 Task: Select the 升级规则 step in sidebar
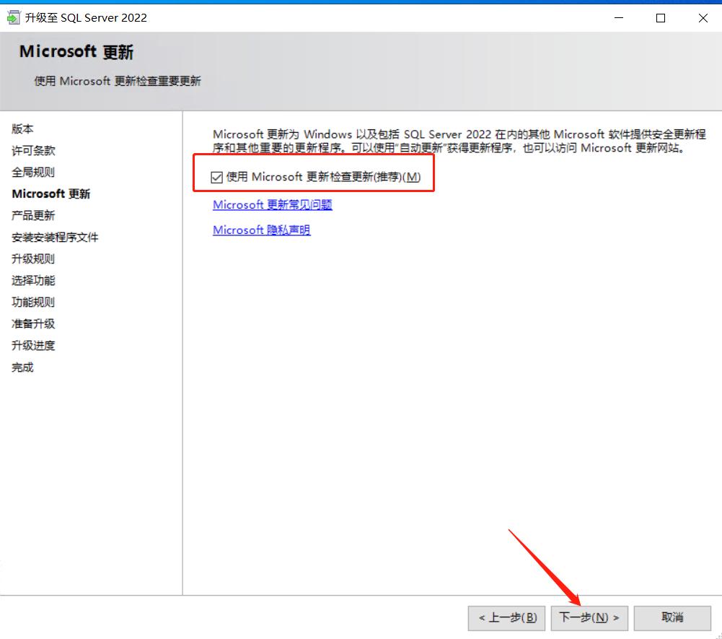33,258
